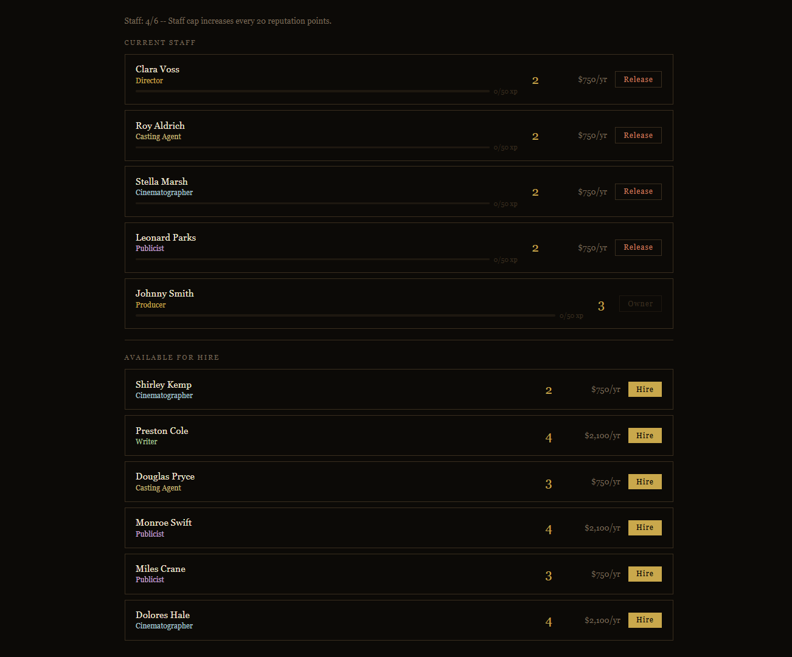
Task: Click Johnny Smith's XP progress bar
Action: [345, 315]
